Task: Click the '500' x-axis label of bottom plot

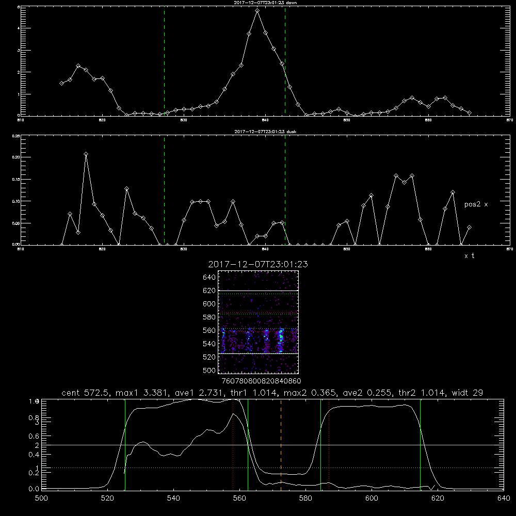Action: (41, 498)
